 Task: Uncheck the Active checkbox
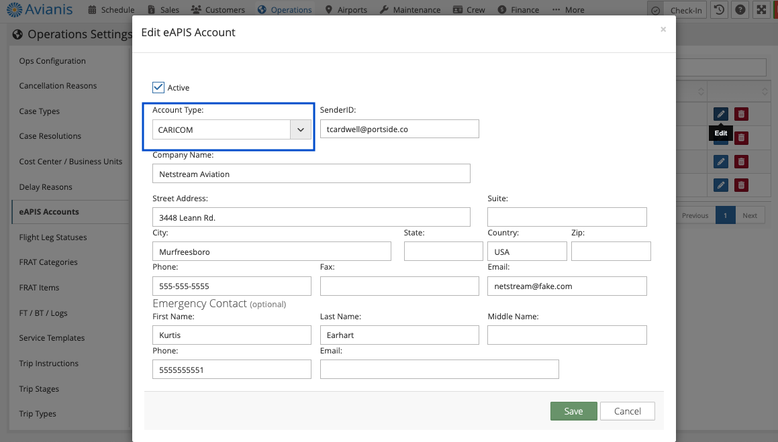pyautogui.click(x=158, y=87)
